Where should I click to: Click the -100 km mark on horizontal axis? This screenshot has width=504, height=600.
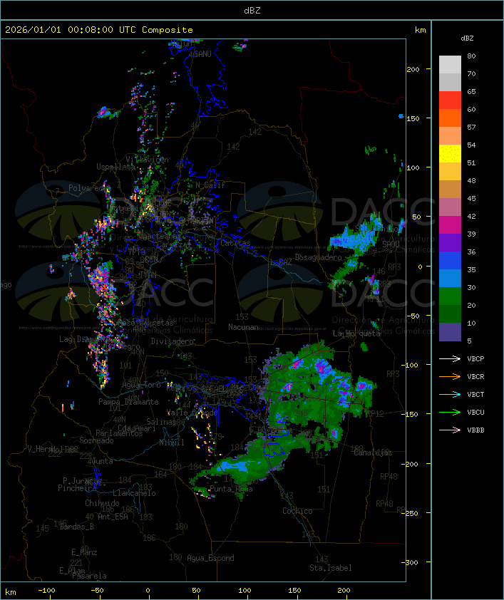click(46, 591)
